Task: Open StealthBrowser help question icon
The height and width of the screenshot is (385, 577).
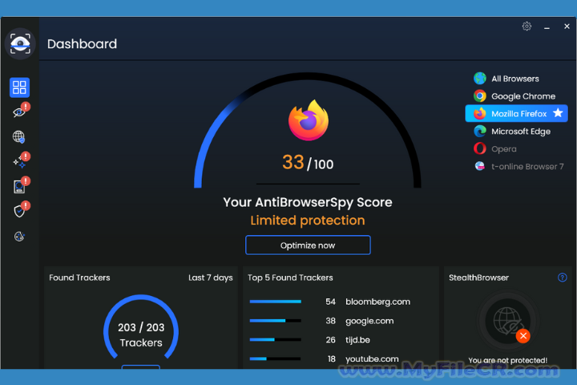Action: tap(563, 278)
